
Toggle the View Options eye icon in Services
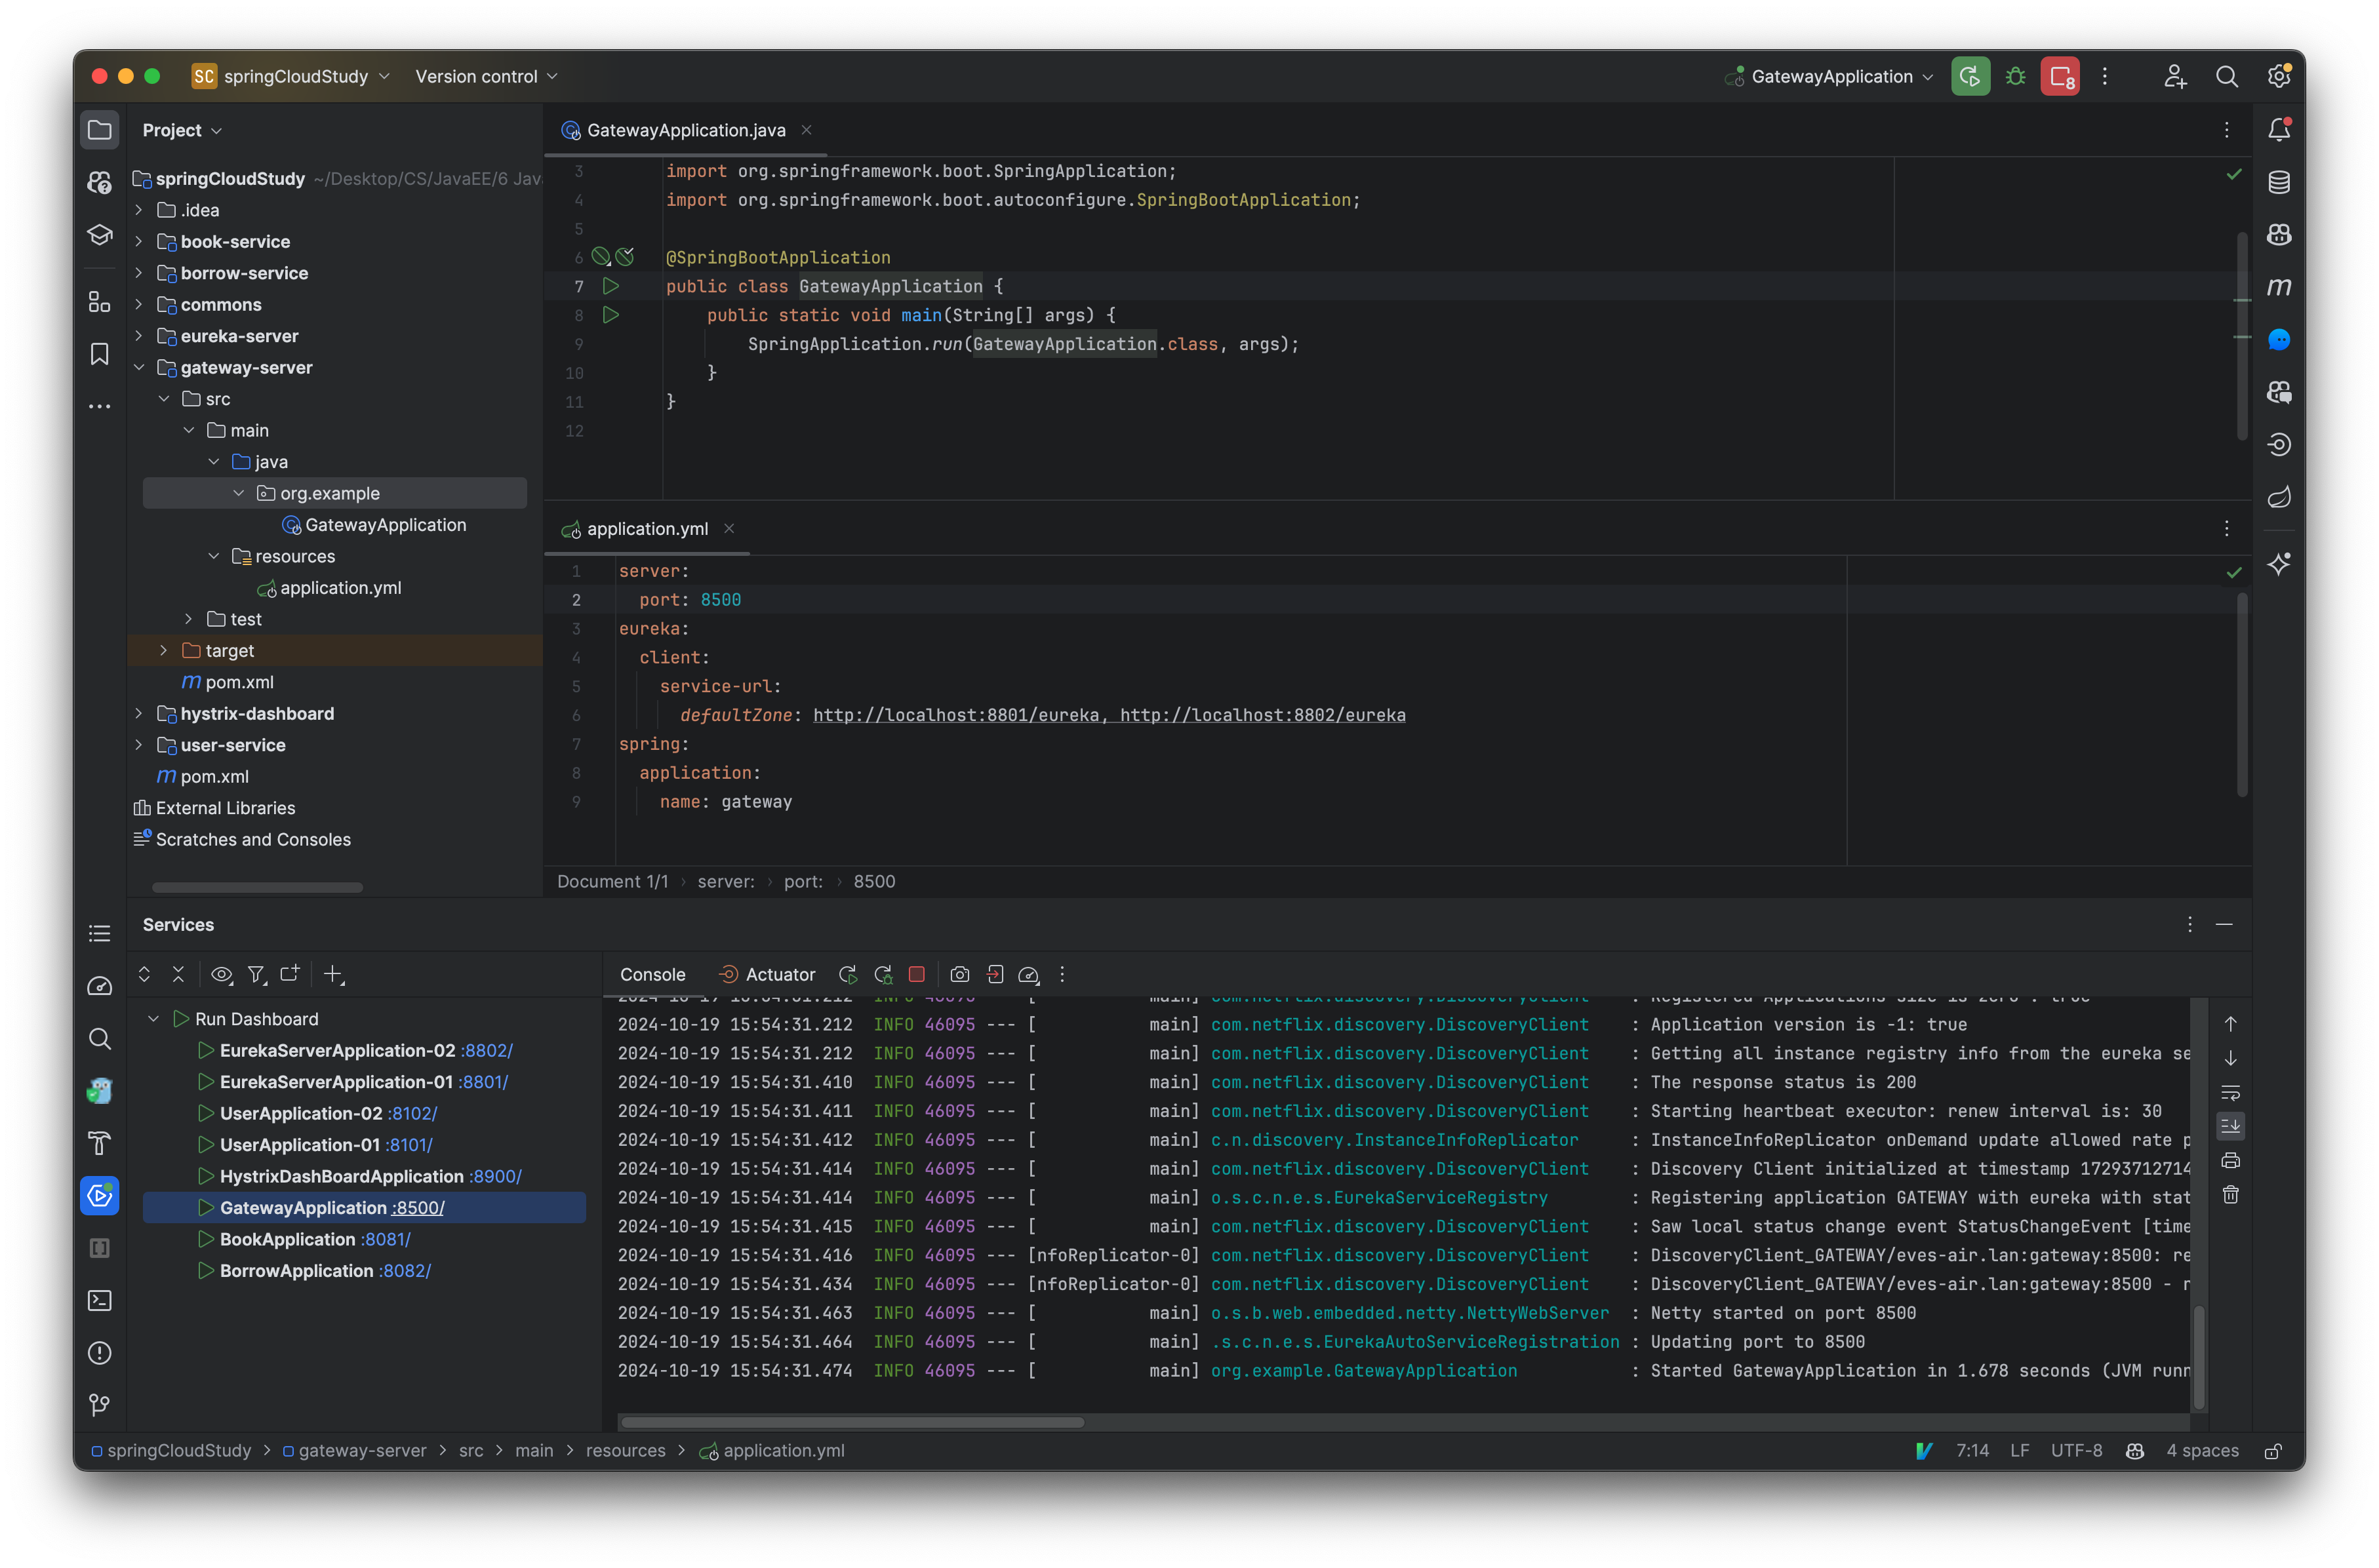(x=221, y=974)
